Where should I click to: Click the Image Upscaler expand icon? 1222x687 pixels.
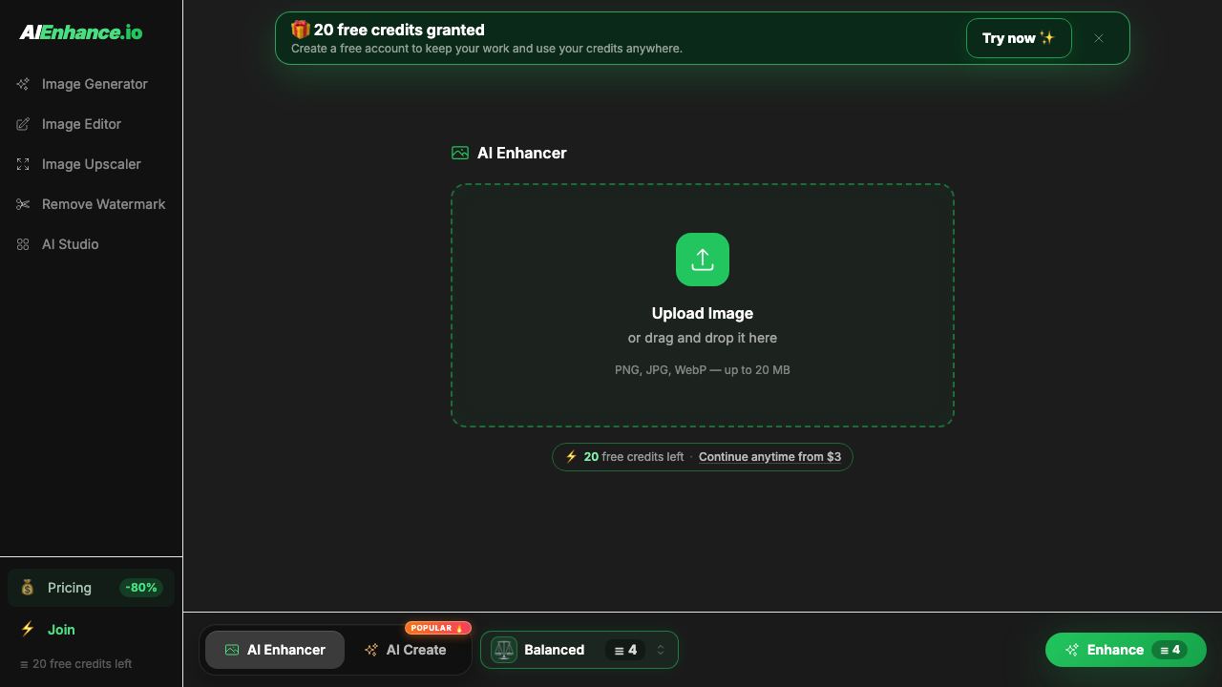click(x=23, y=164)
